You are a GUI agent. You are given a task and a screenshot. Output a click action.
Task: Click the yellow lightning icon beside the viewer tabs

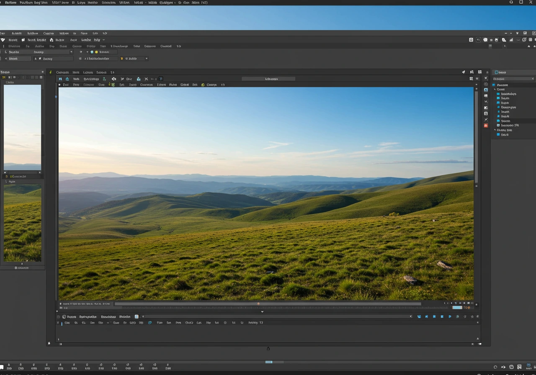[51, 72]
